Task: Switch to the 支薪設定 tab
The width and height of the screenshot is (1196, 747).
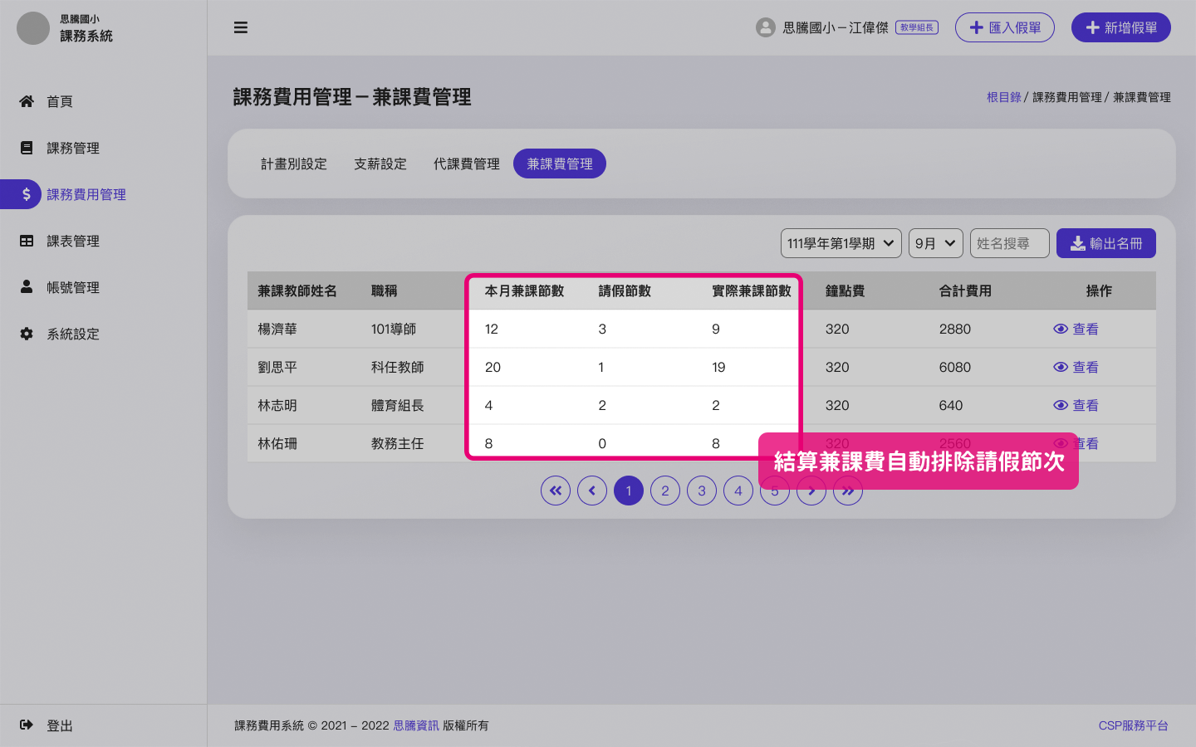Action: coord(380,164)
